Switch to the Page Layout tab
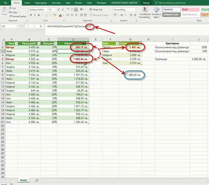The width and height of the screenshot is (209, 185). (41, 3)
